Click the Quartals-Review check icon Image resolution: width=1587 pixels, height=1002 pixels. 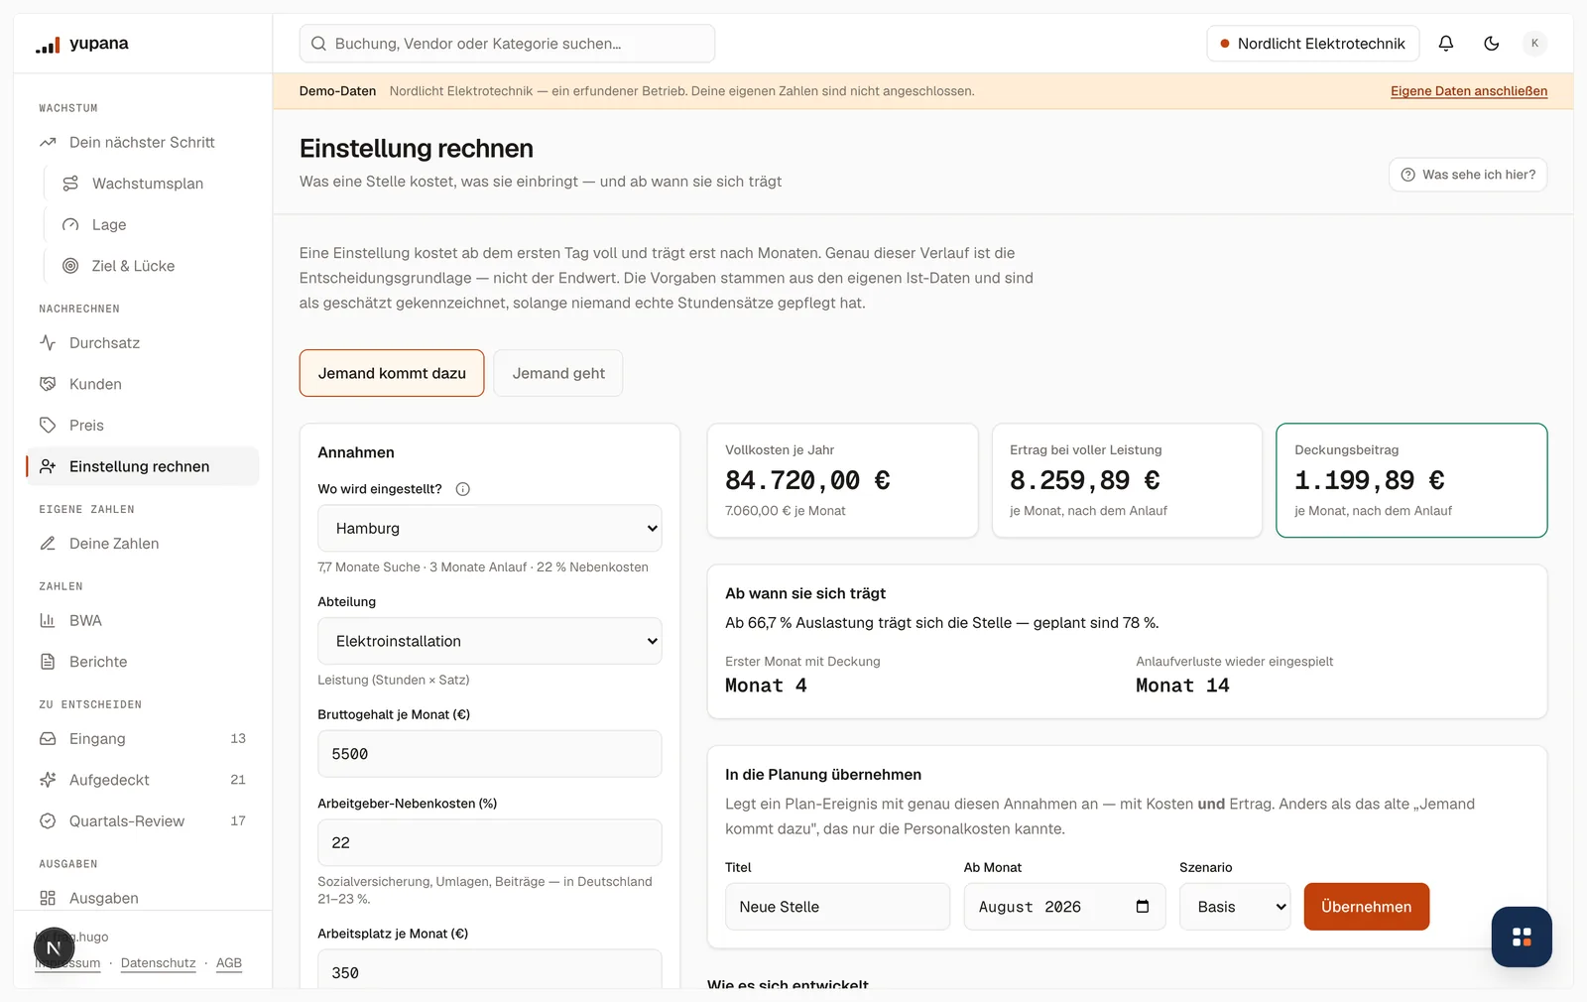(48, 821)
